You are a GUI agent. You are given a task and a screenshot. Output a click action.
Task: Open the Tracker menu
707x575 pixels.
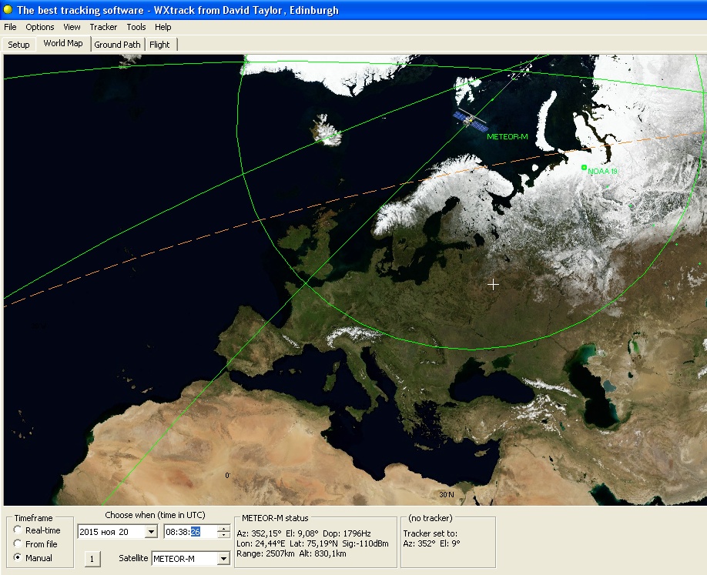point(103,27)
